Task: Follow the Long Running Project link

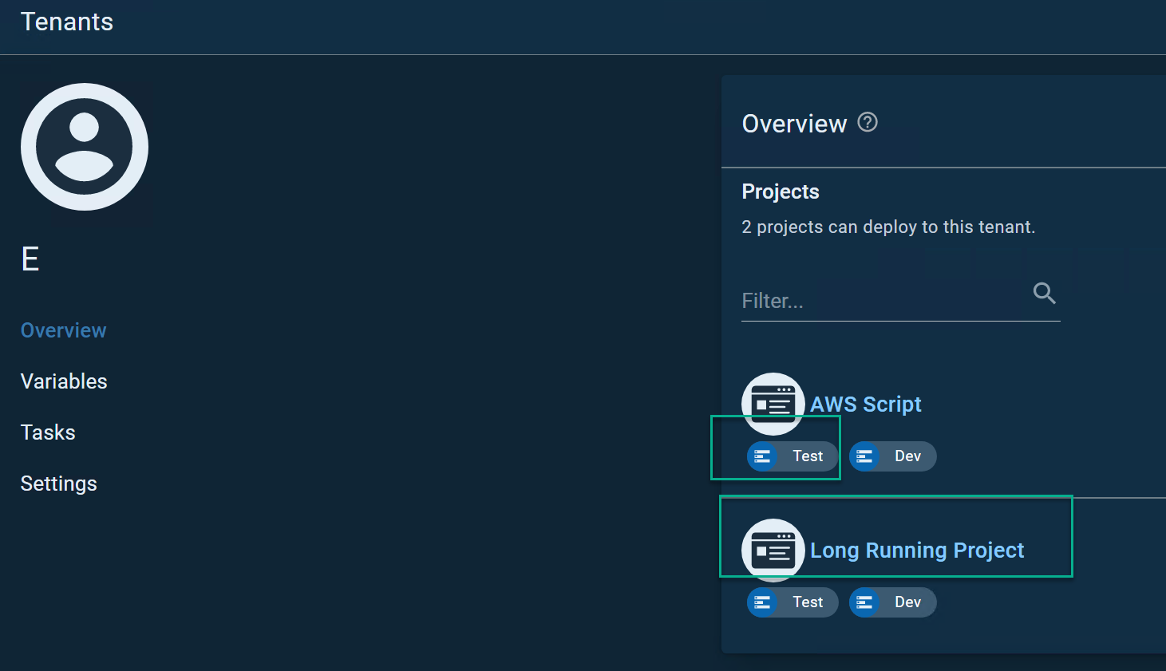Action: tap(917, 550)
